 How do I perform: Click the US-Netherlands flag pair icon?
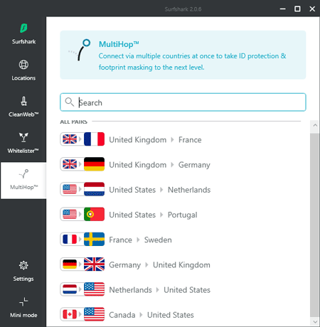pyautogui.click(x=82, y=189)
